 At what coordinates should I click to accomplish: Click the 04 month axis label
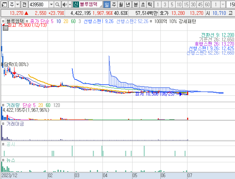click(105, 175)
